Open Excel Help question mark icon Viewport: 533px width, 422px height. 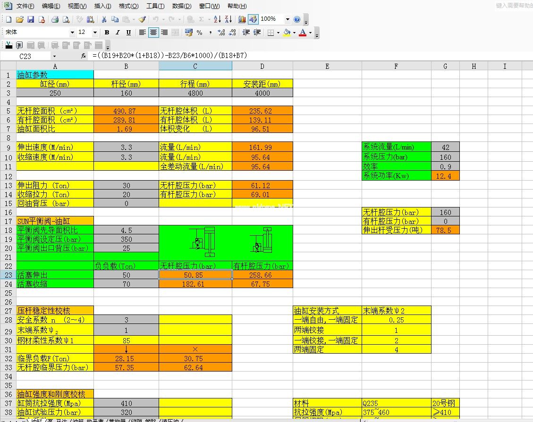pos(297,19)
